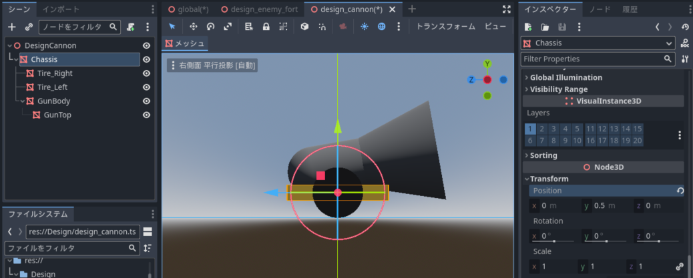The width and height of the screenshot is (693, 278).
Task: Collapse the DesignCannon tree node
Action: coord(10,45)
